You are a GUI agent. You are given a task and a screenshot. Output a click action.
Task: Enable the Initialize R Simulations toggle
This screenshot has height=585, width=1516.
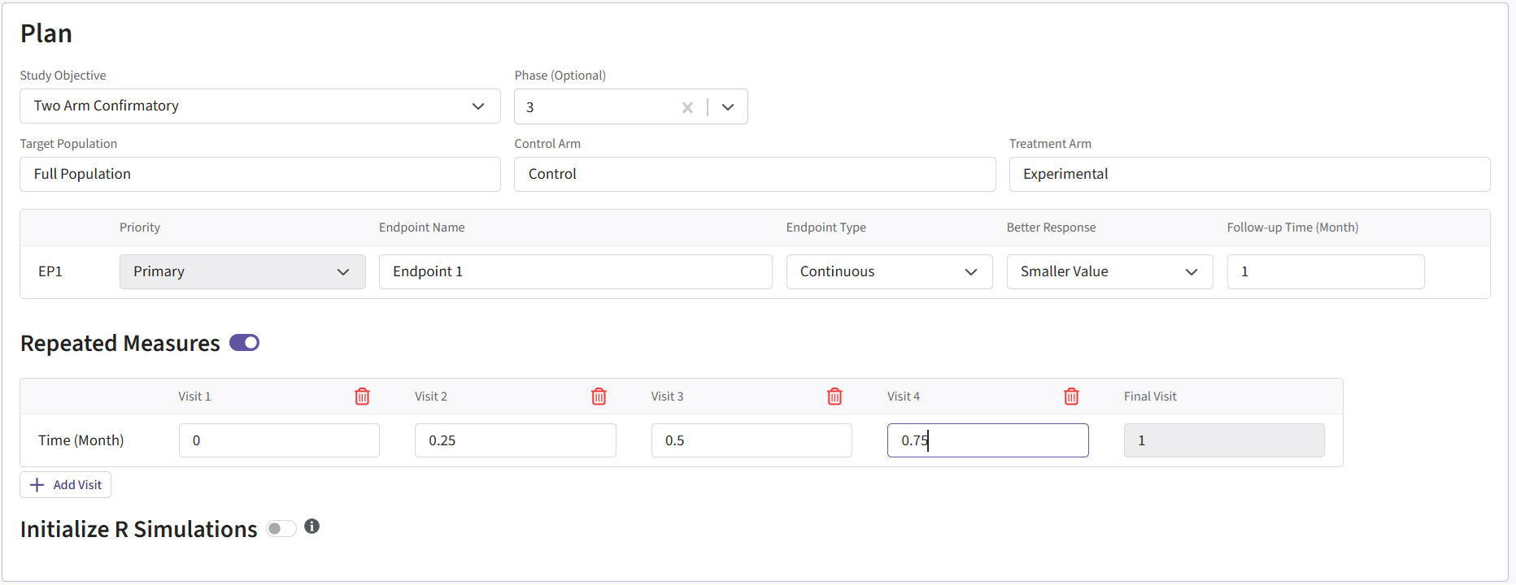pyautogui.click(x=281, y=529)
